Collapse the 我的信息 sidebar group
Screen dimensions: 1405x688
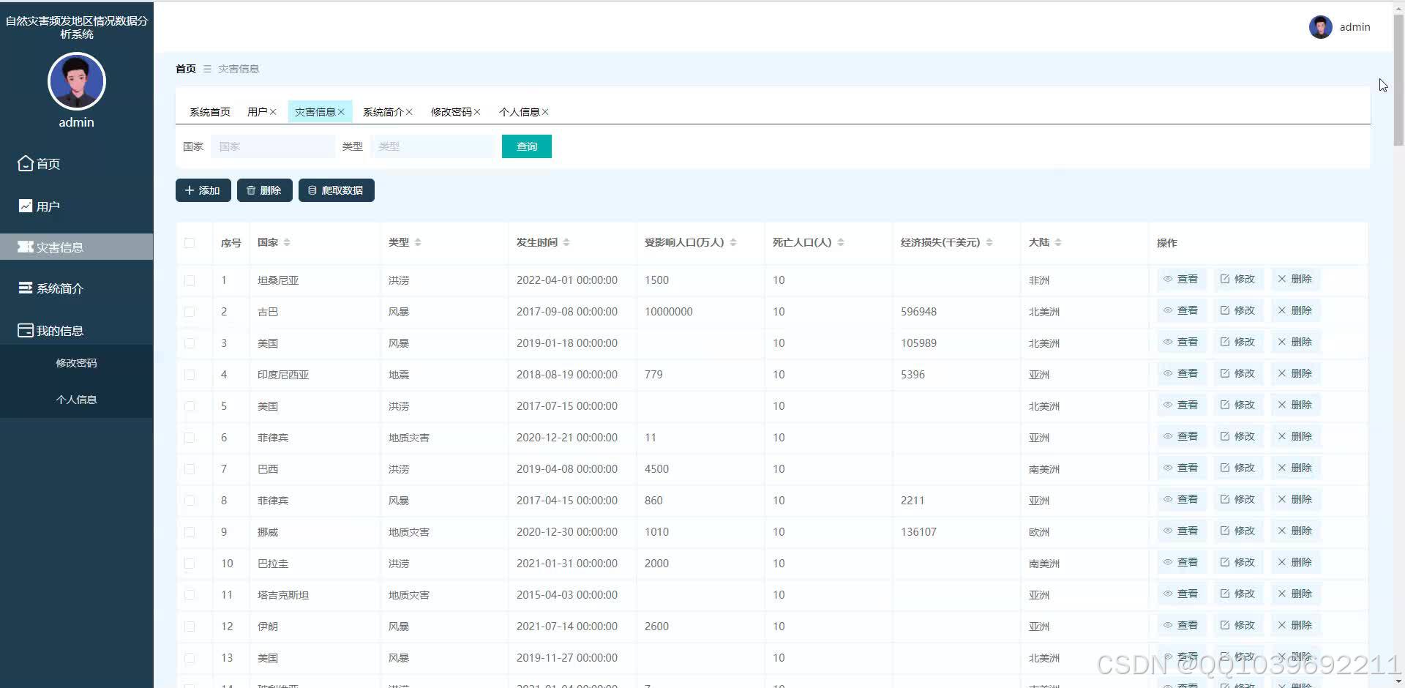click(76, 331)
